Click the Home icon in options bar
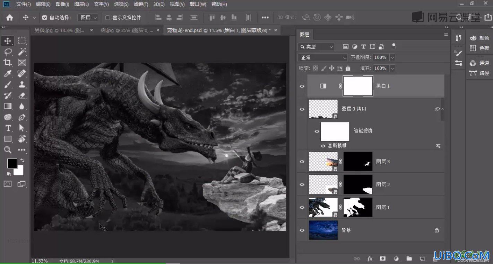Viewport: 493px width, 264px height. coord(10,18)
